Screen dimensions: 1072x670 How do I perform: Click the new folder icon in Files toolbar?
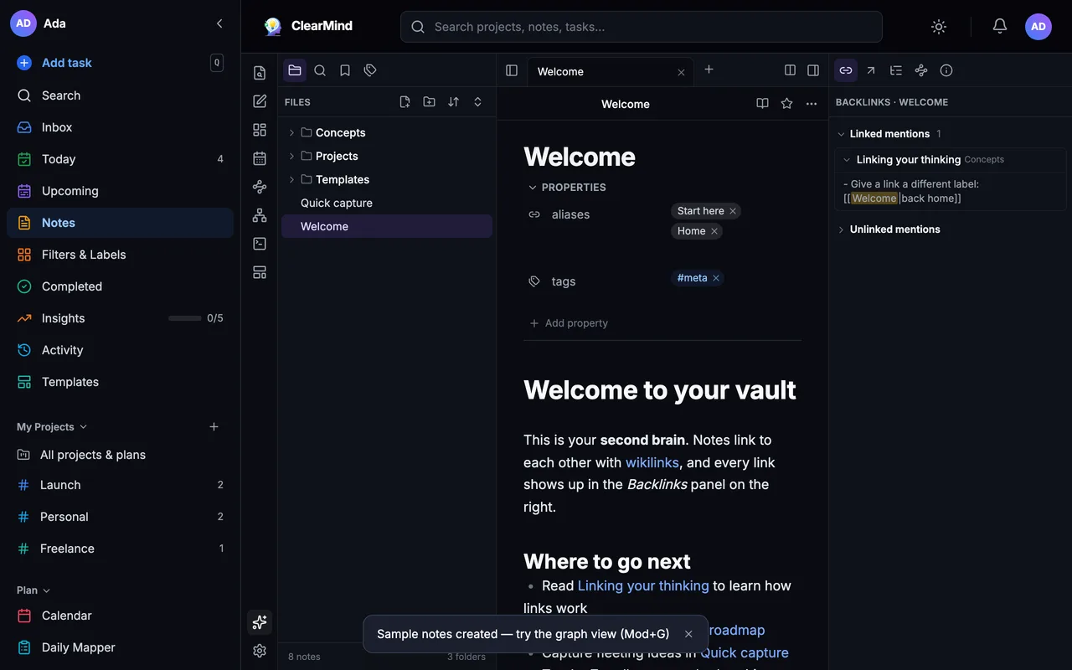coord(429,102)
